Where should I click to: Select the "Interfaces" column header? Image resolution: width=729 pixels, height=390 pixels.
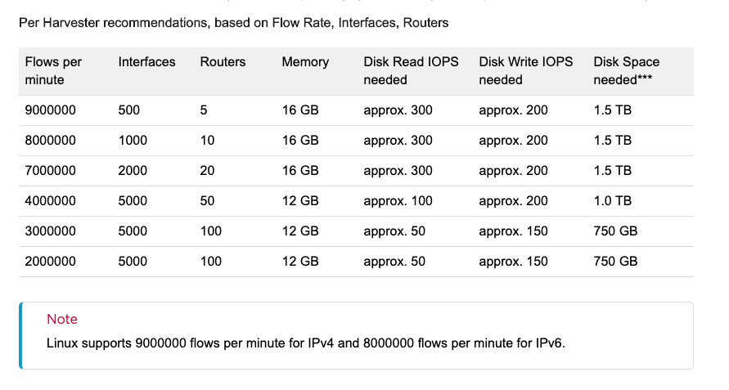pos(146,61)
